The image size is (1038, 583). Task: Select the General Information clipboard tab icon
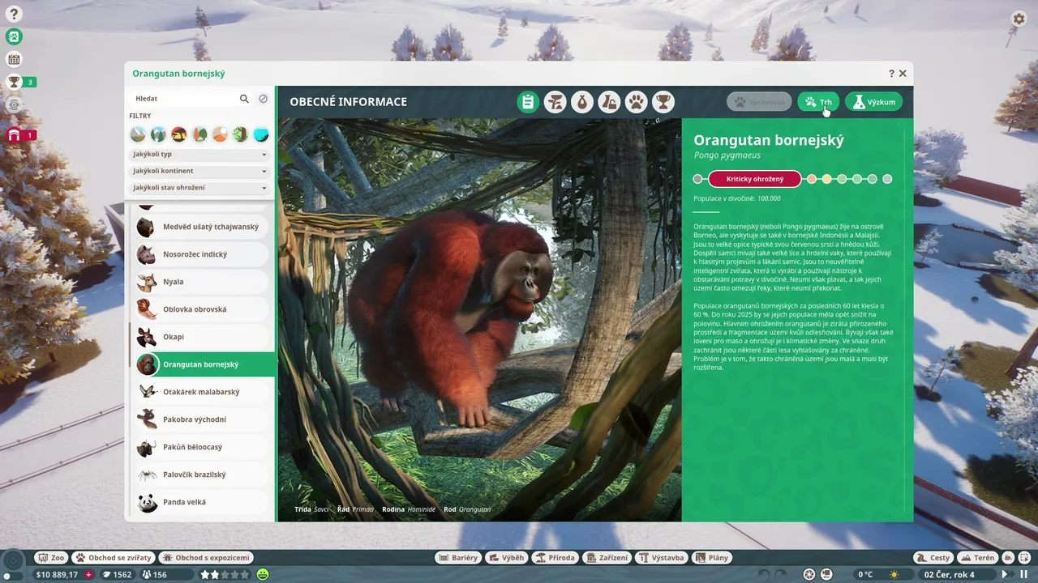pos(528,102)
